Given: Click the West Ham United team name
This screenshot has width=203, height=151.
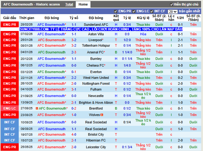Looking at the screenshot, I should (96, 78).
